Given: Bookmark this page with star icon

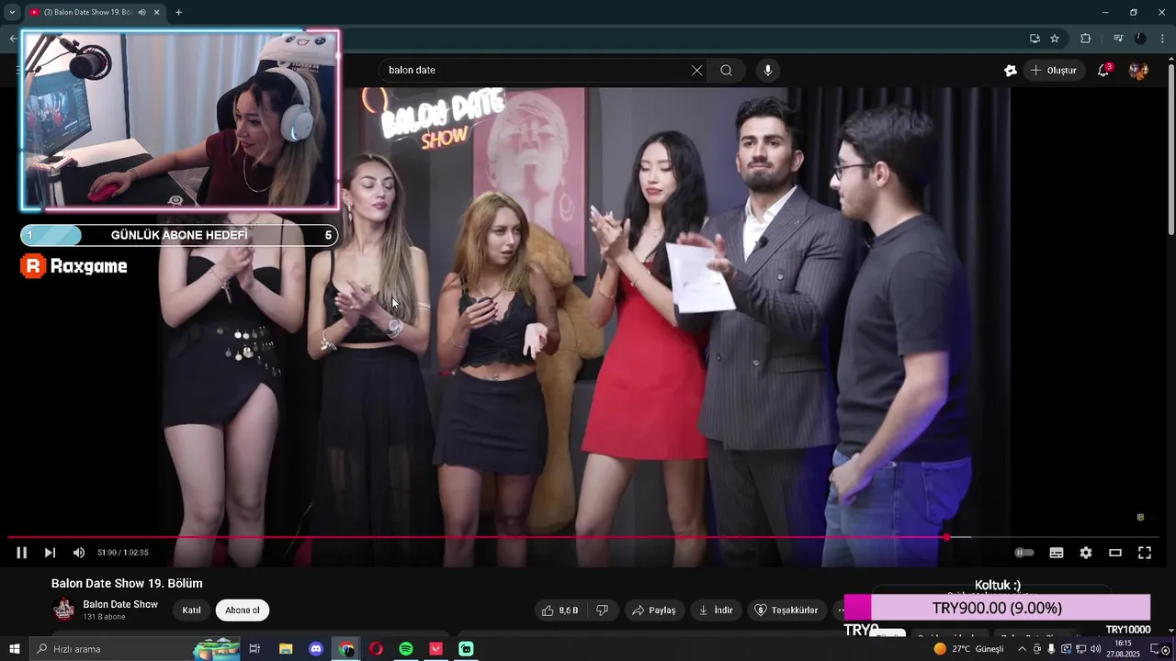Looking at the screenshot, I should coord(1055,39).
